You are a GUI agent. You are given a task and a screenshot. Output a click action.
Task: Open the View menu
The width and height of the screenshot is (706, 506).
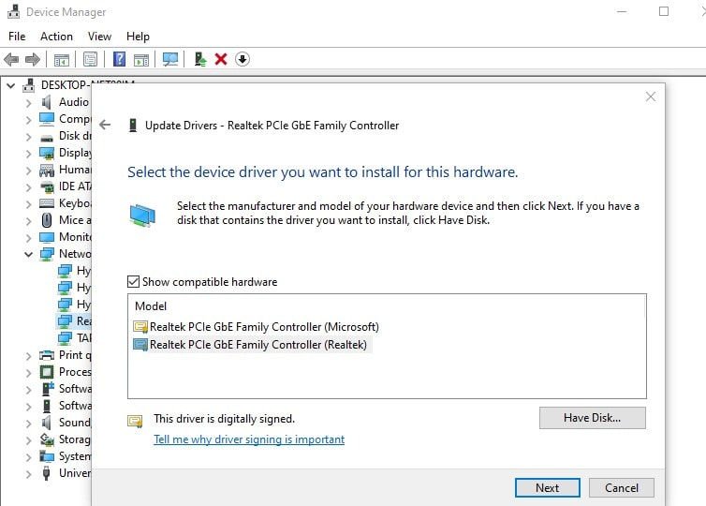coord(99,36)
